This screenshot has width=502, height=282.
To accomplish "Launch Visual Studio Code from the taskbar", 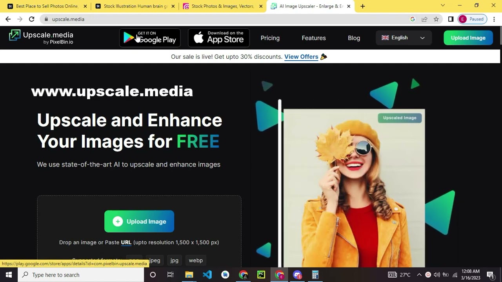I will coord(207,275).
